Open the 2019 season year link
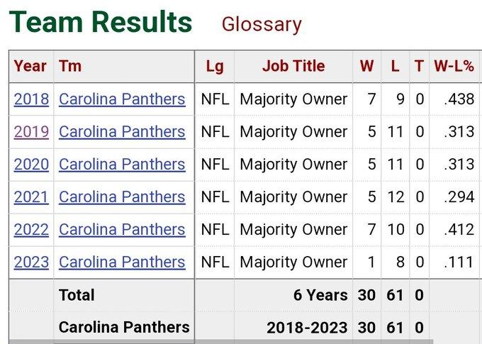 coord(31,132)
